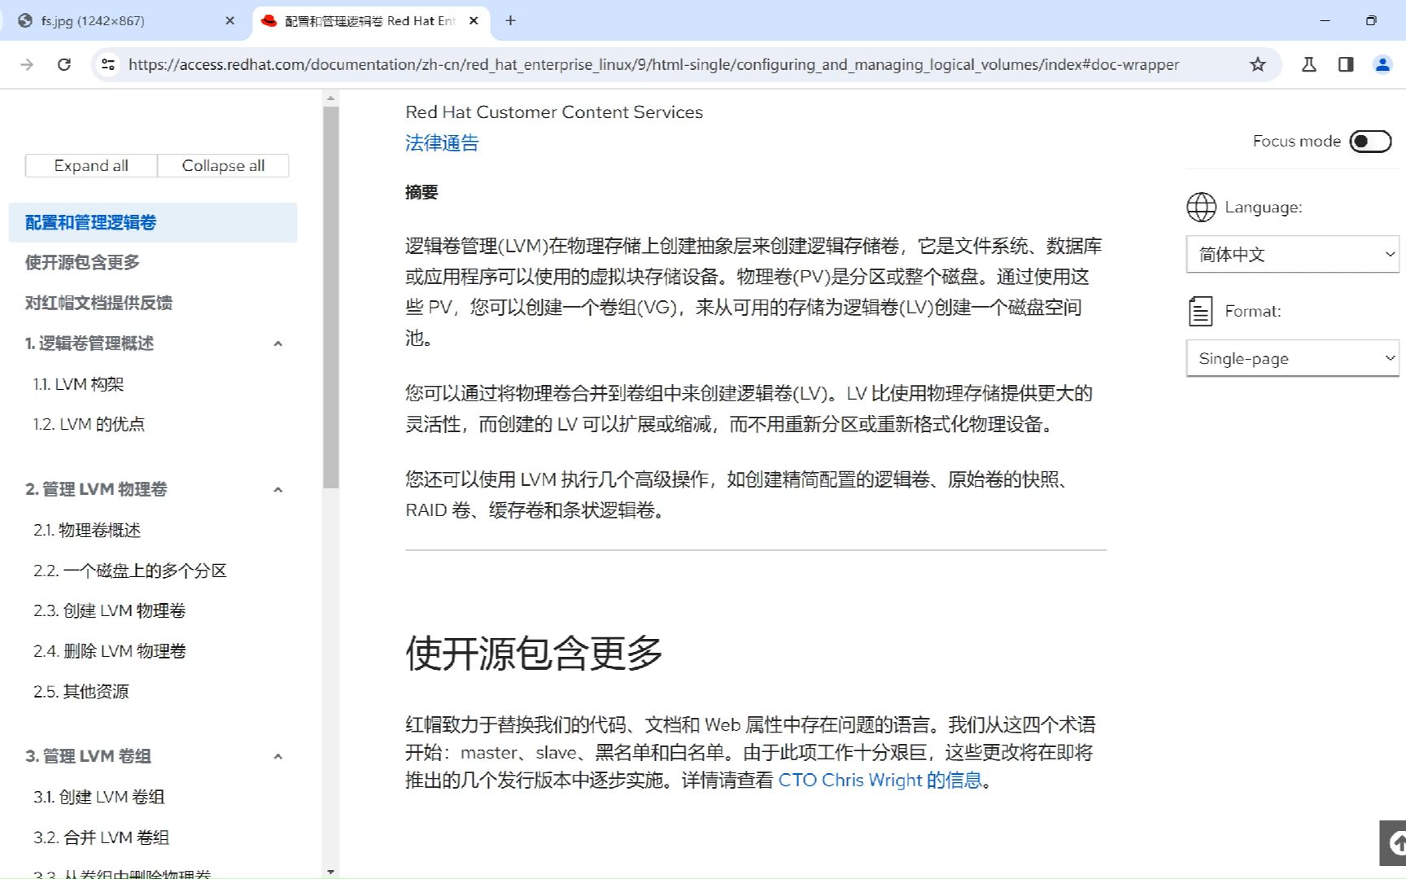The width and height of the screenshot is (1406, 879).
Task: Collapse section 2. 管理 LVM 物理卷 chevron
Action: [x=278, y=489]
